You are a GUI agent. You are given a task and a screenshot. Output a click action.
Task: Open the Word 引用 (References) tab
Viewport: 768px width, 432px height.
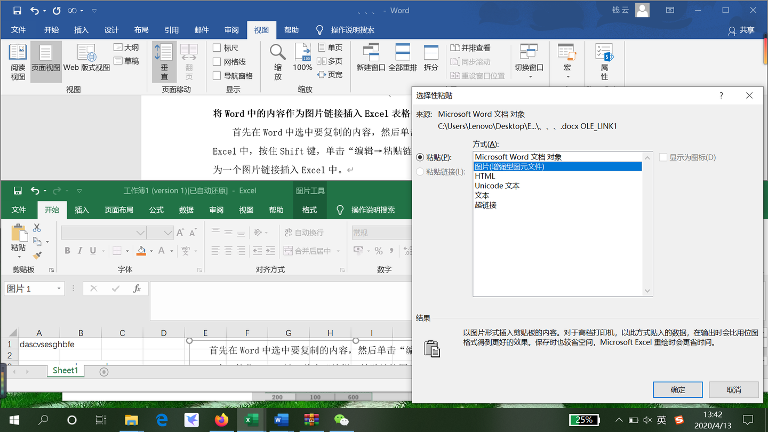pyautogui.click(x=171, y=30)
